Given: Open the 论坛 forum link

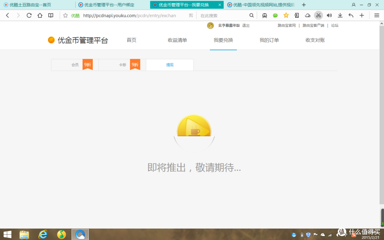Looking at the screenshot, I should (335, 26).
